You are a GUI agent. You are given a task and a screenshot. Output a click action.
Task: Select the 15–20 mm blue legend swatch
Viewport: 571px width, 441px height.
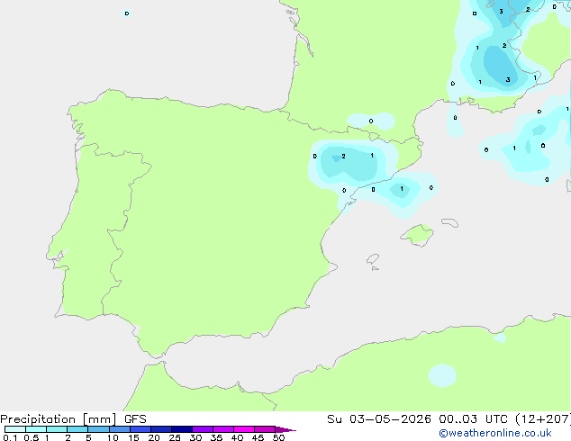point(140,429)
